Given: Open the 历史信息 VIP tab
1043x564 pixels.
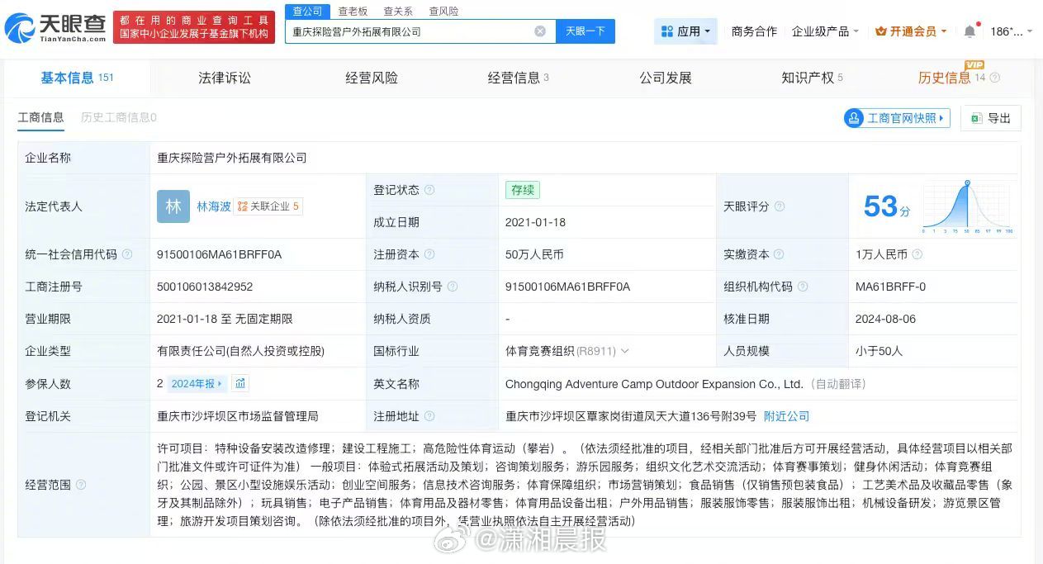Looking at the screenshot, I should tap(952, 78).
